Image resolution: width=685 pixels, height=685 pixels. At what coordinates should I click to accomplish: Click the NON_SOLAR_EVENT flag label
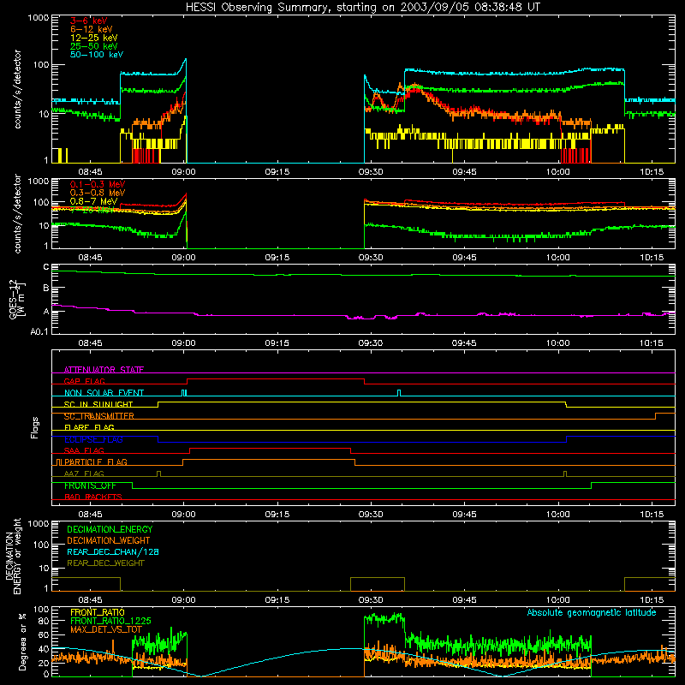[104, 393]
